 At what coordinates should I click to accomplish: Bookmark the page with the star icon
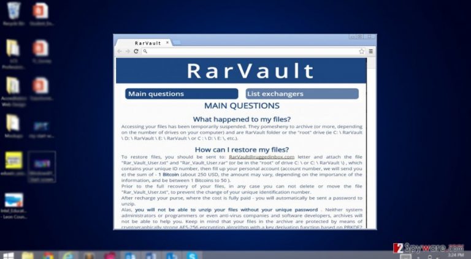pyautogui.click(x=362, y=51)
